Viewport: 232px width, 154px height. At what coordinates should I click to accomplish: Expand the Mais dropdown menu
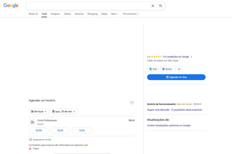pyautogui.click(x=115, y=14)
